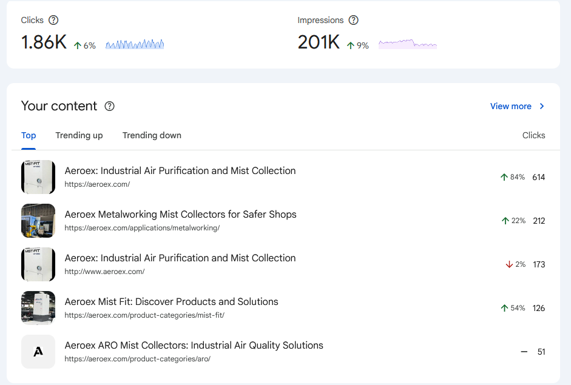Viewport: 571px width, 385px height.
Task: Expand View more with the chevron arrow
Action: (541, 106)
